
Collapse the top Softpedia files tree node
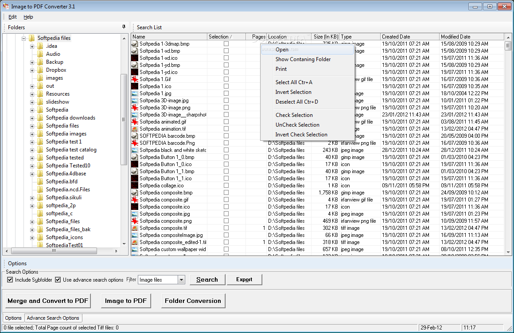tap(23, 39)
